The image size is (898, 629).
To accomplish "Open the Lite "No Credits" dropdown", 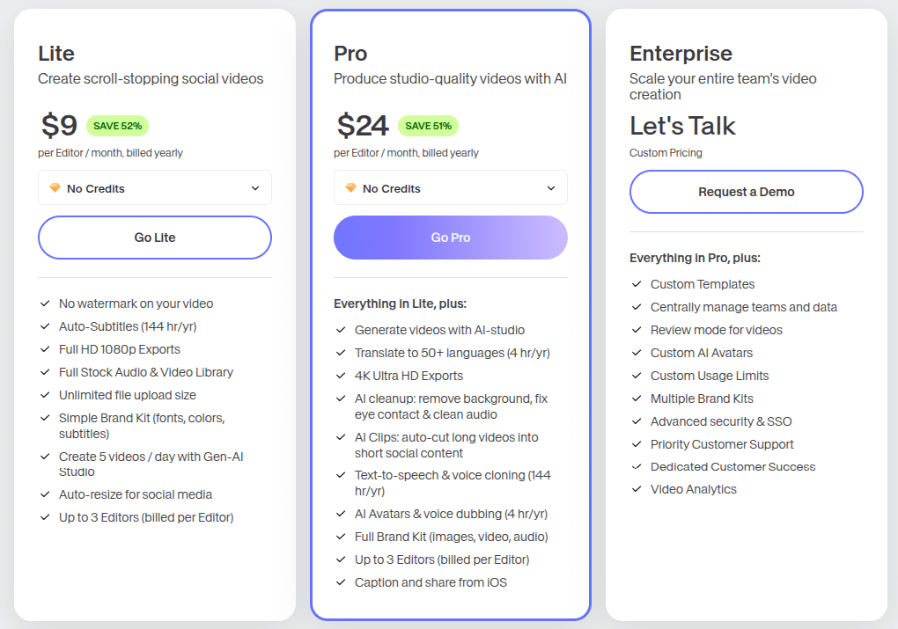I will point(154,187).
